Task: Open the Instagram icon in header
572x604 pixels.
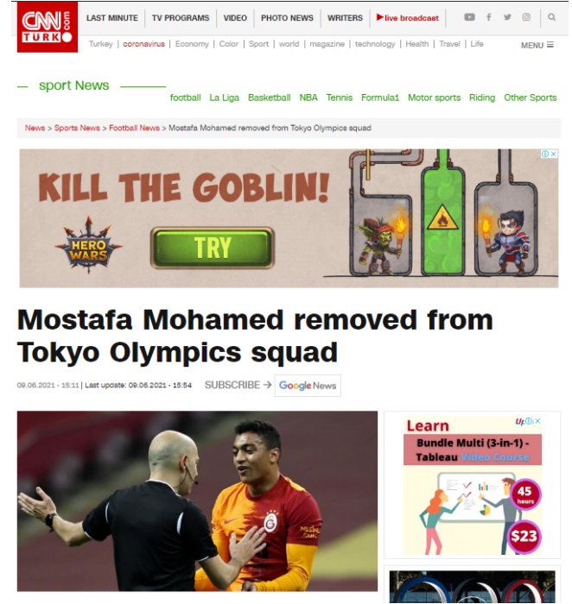Action: pyautogui.click(x=526, y=17)
